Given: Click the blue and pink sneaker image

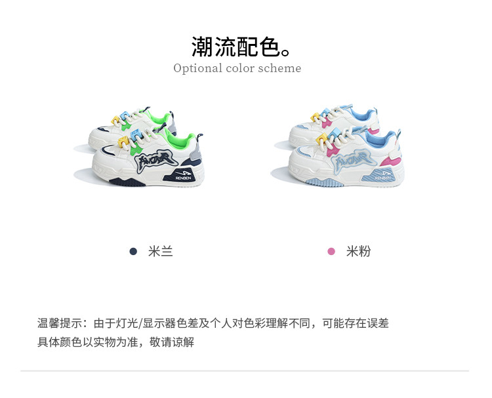Looking at the screenshot, I should [x=337, y=147].
